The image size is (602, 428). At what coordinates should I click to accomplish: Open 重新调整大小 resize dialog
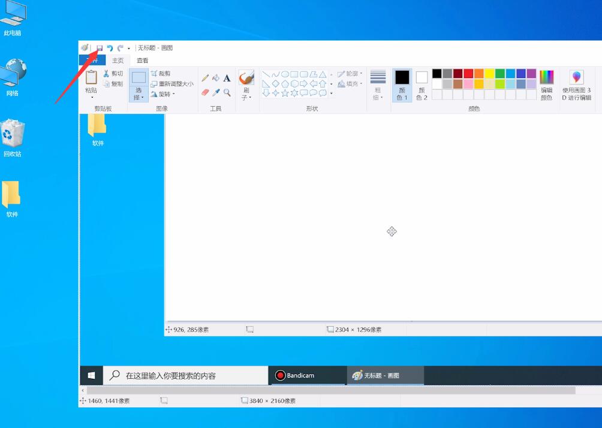tap(172, 84)
